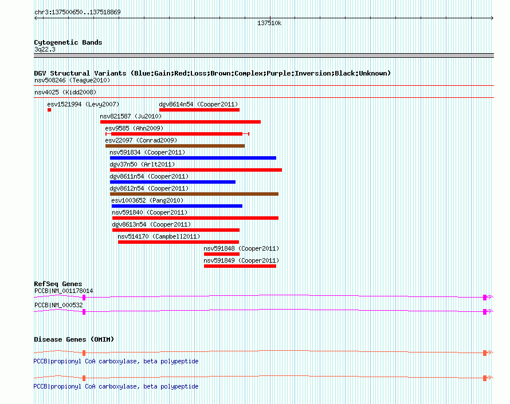Click the right arrow of the ruler
This screenshot has width=510, height=404.
pyautogui.click(x=492, y=18)
